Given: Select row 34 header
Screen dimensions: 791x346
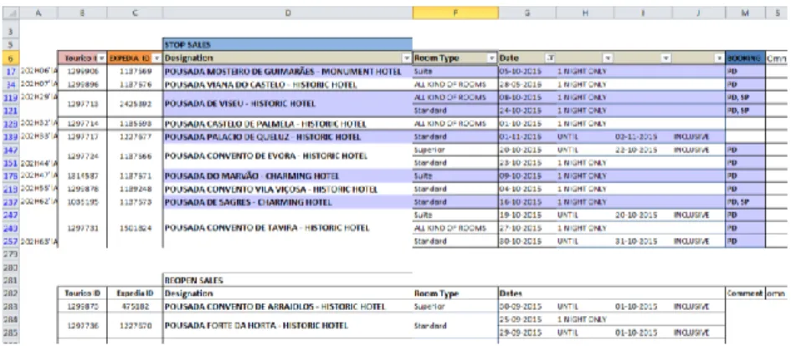Looking at the screenshot, I should [x=11, y=84].
